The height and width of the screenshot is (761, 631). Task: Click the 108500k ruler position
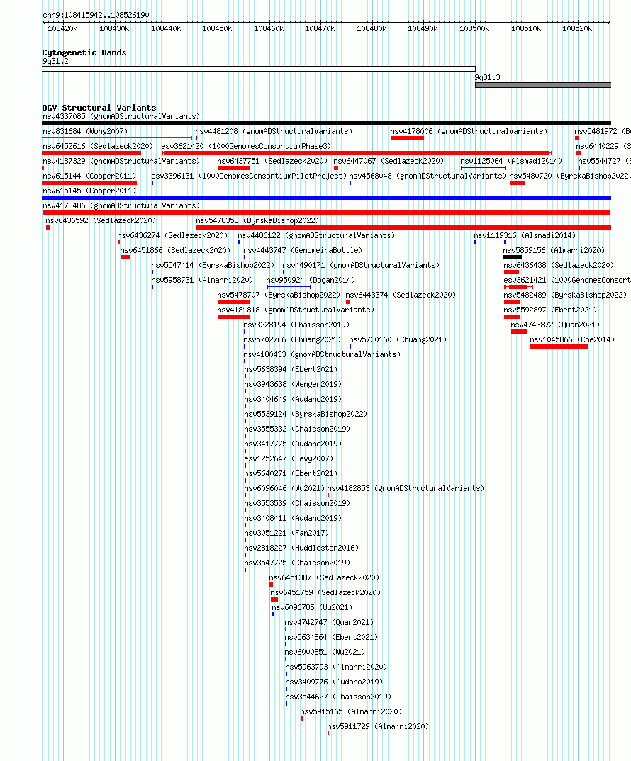474,29
